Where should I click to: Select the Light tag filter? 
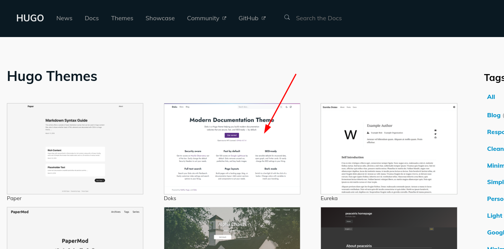tap(494, 216)
